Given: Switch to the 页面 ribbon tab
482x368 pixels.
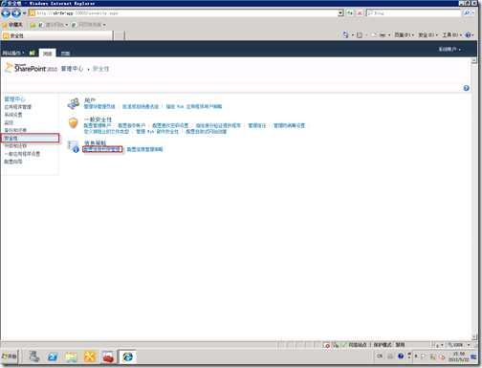Looking at the screenshot, I should click(x=65, y=54).
